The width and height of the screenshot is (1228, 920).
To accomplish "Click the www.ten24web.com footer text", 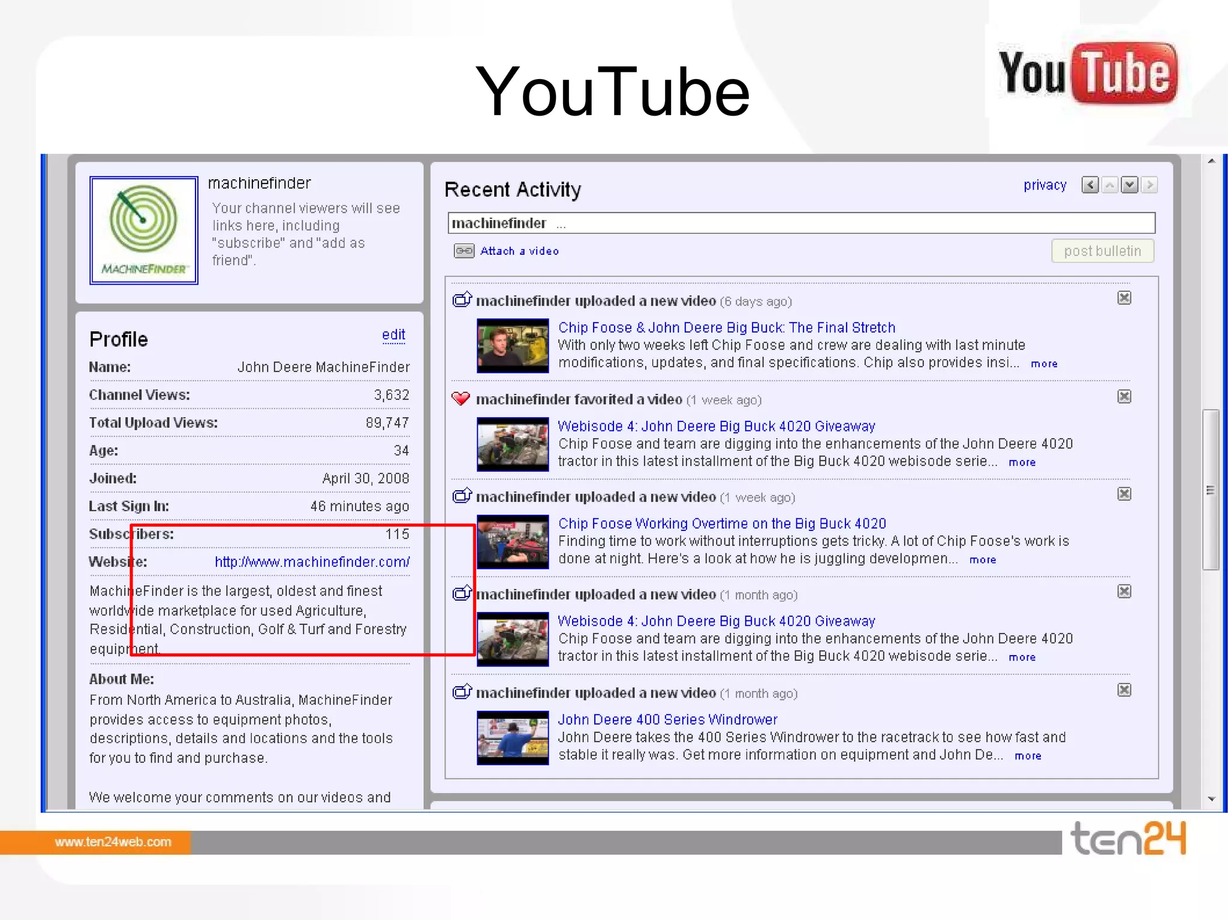I will click(113, 842).
